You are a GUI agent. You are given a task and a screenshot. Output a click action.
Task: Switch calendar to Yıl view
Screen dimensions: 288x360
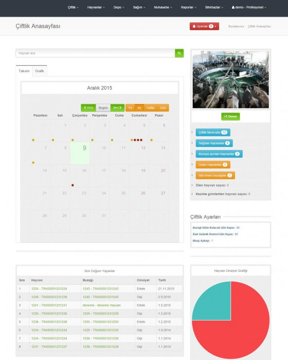(x=130, y=108)
